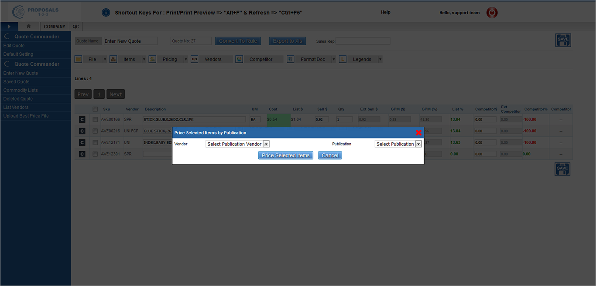Expand the Pricing menu dropdown arrow
Viewport: 596px width, 286px height.
click(185, 60)
